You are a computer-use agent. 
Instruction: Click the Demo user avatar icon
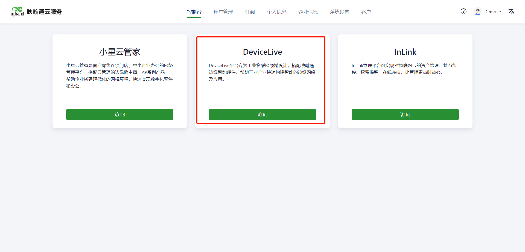(x=478, y=11)
